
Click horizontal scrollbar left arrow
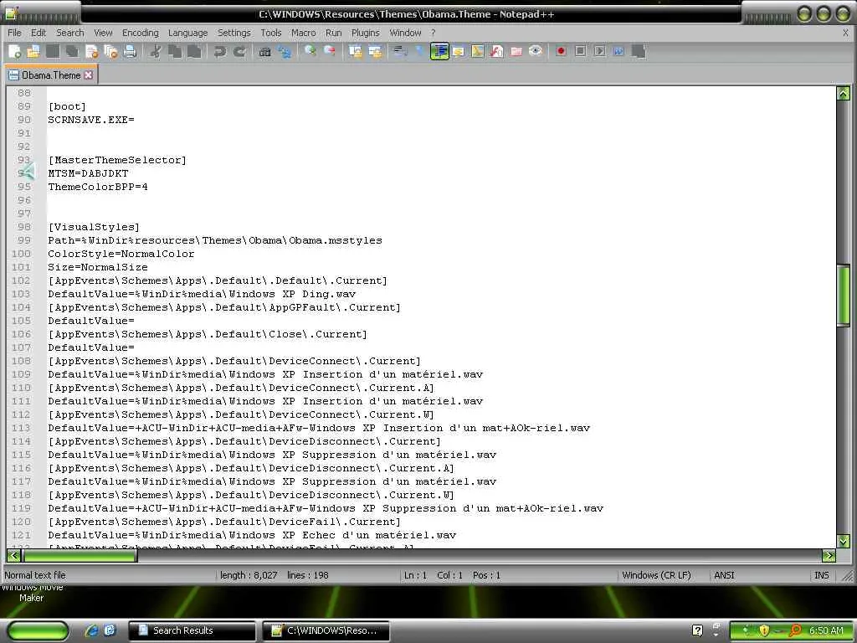point(13,556)
